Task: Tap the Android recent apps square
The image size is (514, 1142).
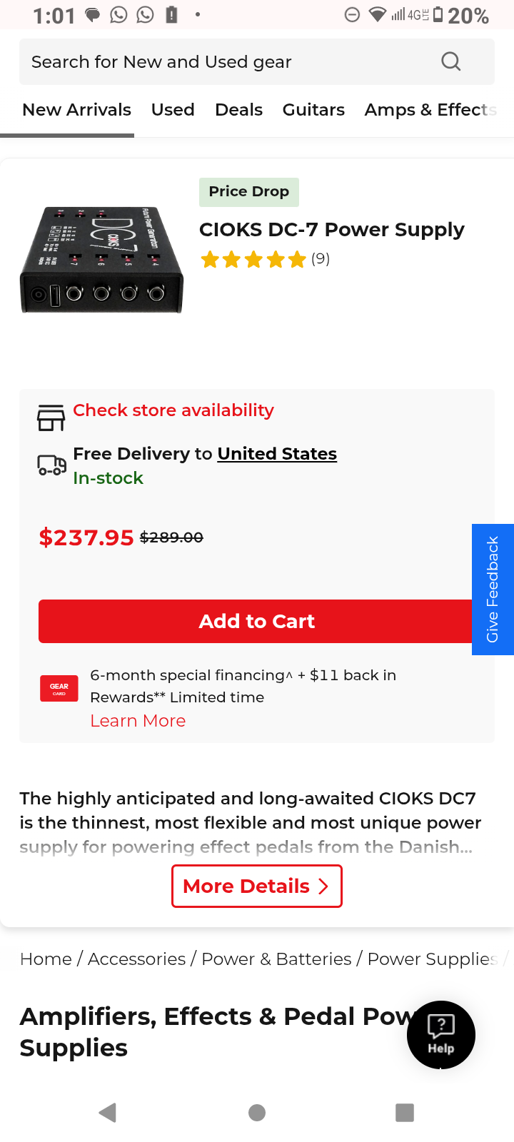Action: coord(405,1112)
